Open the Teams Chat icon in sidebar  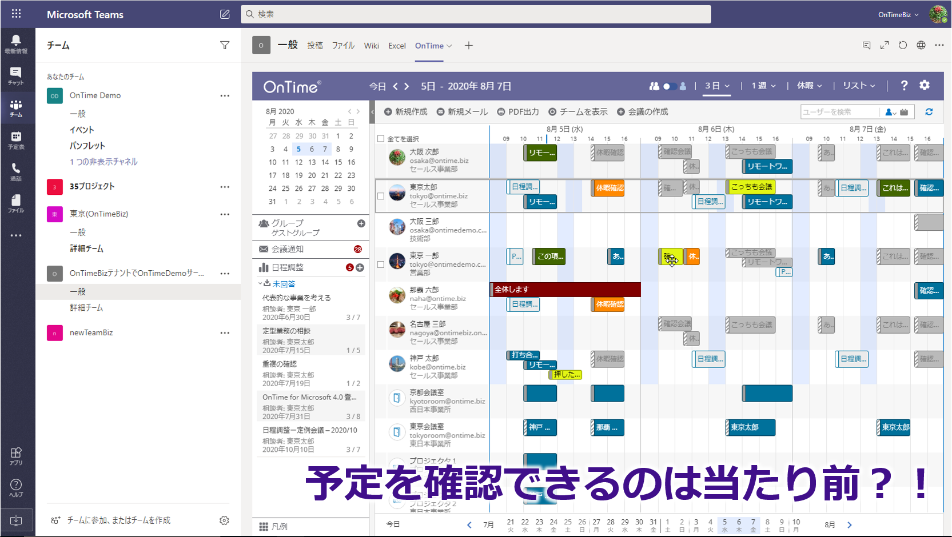(16, 76)
